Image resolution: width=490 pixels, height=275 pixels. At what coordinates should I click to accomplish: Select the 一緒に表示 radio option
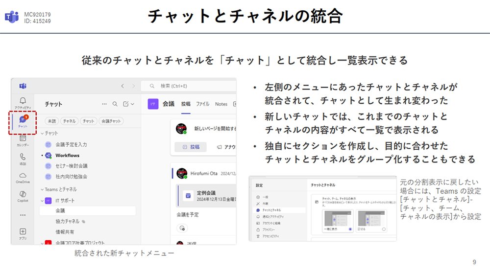point(350,229)
